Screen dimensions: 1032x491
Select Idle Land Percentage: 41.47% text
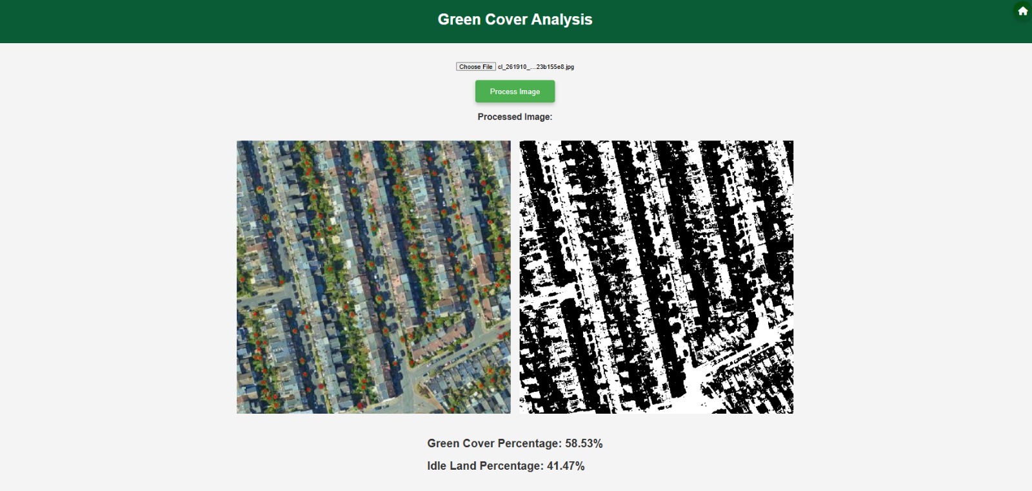tap(506, 466)
